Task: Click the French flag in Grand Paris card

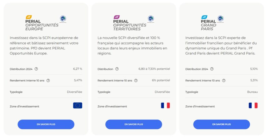Action: 253,105
